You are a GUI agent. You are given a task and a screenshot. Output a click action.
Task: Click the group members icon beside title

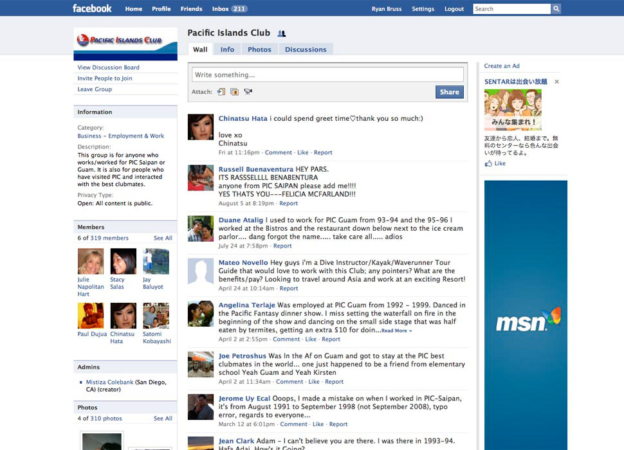(x=281, y=33)
